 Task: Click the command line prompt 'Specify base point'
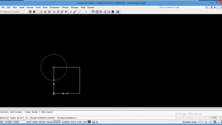39,118
